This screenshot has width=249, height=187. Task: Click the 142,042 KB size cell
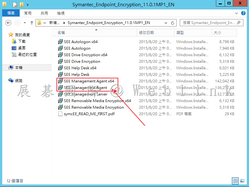[x=225, y=81]
